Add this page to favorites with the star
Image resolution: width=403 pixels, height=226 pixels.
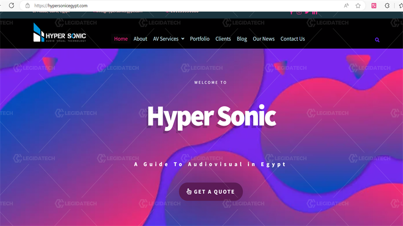358,6
